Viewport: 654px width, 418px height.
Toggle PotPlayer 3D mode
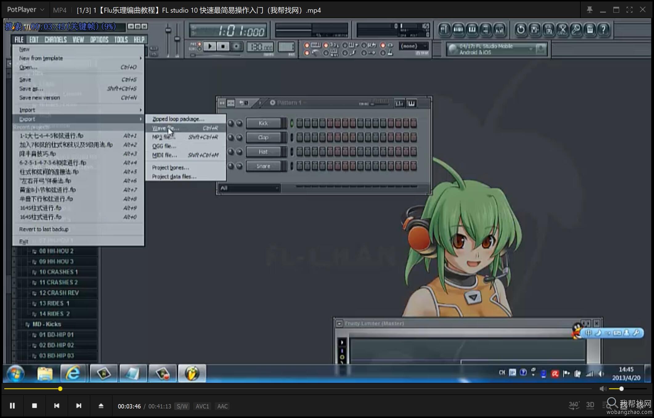pyautogui.click(x=590, y=405)
